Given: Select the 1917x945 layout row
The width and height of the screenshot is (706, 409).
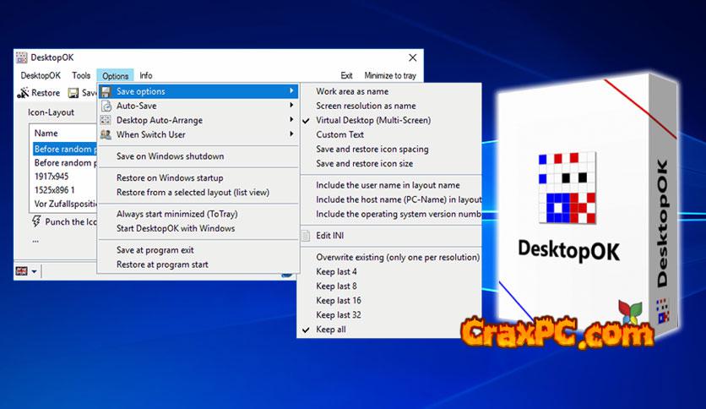Looking at the screenshot, I should click(52, 177).
